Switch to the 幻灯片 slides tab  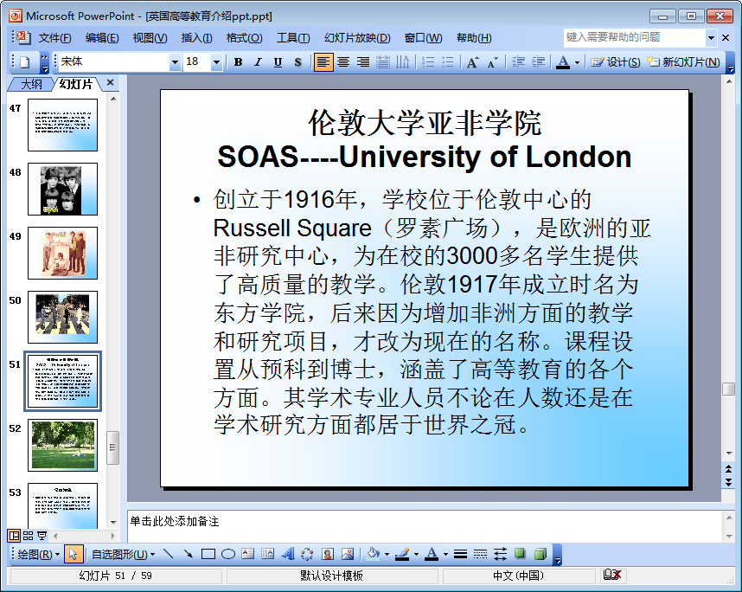pos(76,84)
